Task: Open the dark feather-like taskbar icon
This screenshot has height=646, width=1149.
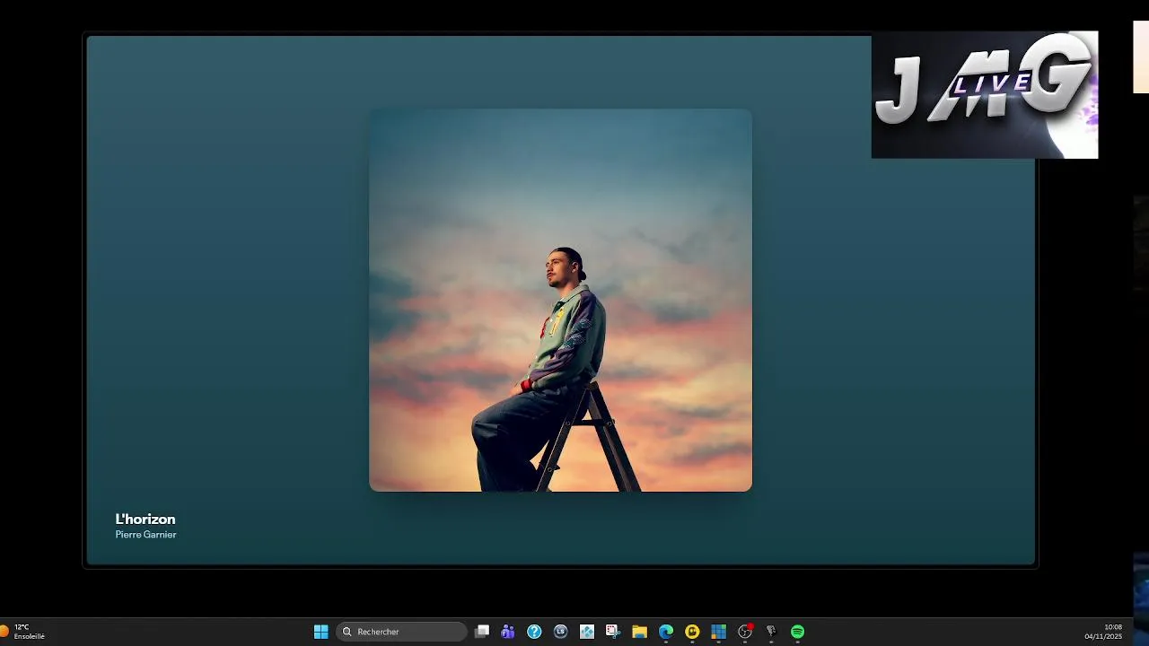Action: (x=771, y=632)
